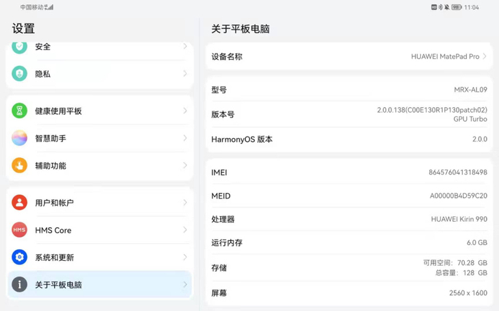Image resolution: width=499 pixels, height=311 pixels.
Task: Tap the blue 系统和更新 gear icon
Action: point(19,257)
